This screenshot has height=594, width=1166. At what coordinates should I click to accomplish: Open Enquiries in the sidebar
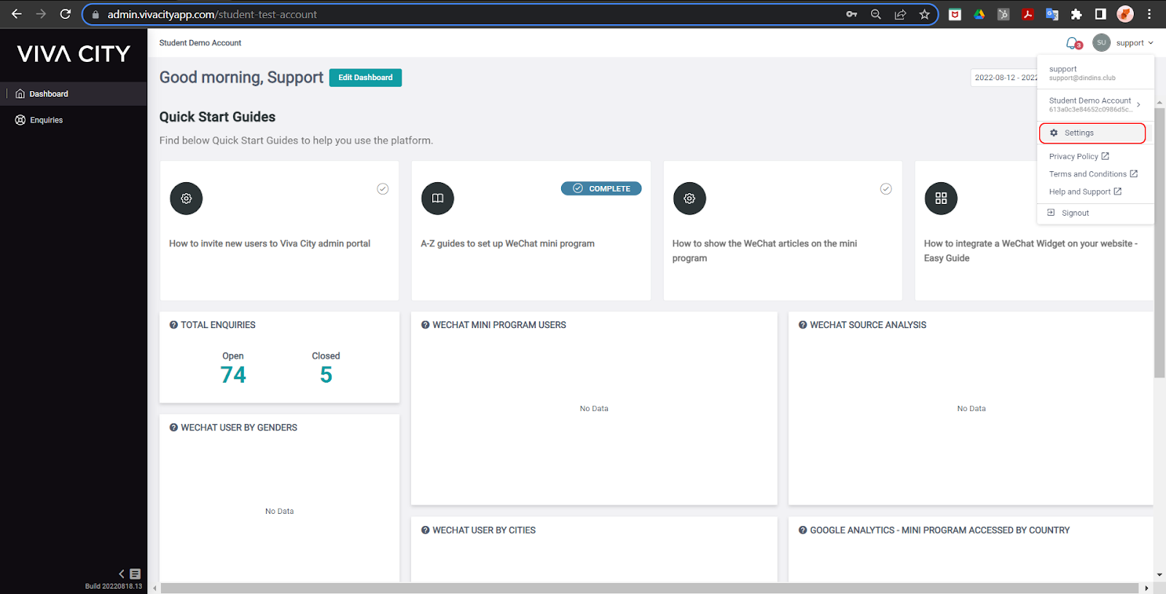[x=74, y=120]
